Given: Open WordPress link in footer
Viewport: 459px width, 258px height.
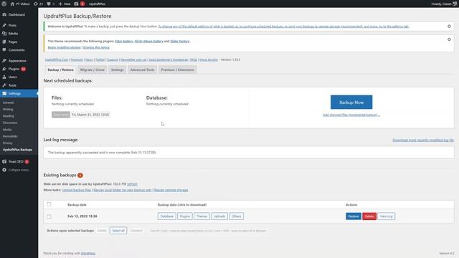Looking at the screenshot, I should pyautogui.click(x=88, y=253).
